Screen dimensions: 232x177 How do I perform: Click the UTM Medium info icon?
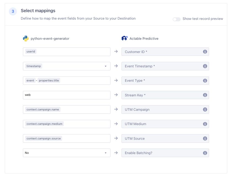click(x=205, y=124)
